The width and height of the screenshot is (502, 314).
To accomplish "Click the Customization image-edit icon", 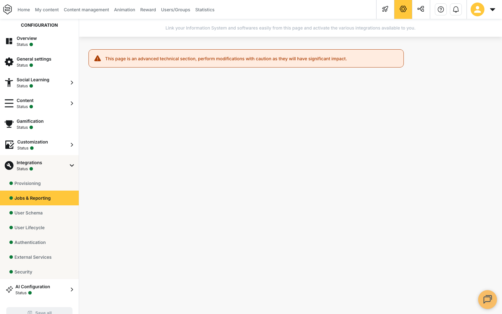I will 9,145.
